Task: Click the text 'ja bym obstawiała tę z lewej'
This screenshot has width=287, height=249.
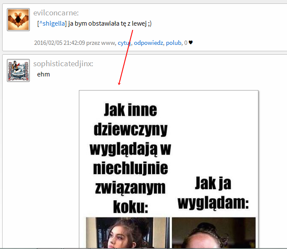Action: pyautogui.click(x=107, y=23)
